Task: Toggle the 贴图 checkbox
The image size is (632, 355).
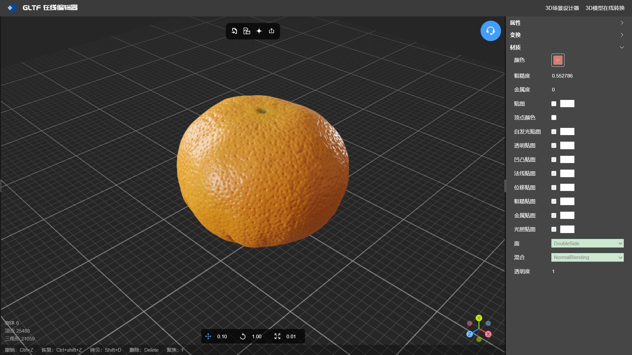Action: tap(554, 104)
